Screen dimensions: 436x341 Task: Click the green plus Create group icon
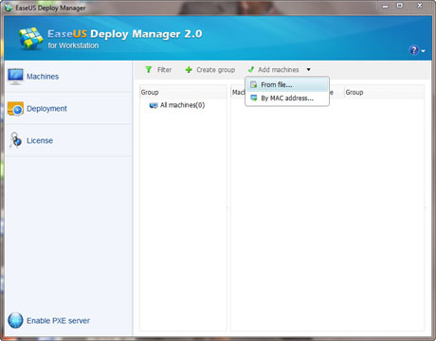click(189, 70)
